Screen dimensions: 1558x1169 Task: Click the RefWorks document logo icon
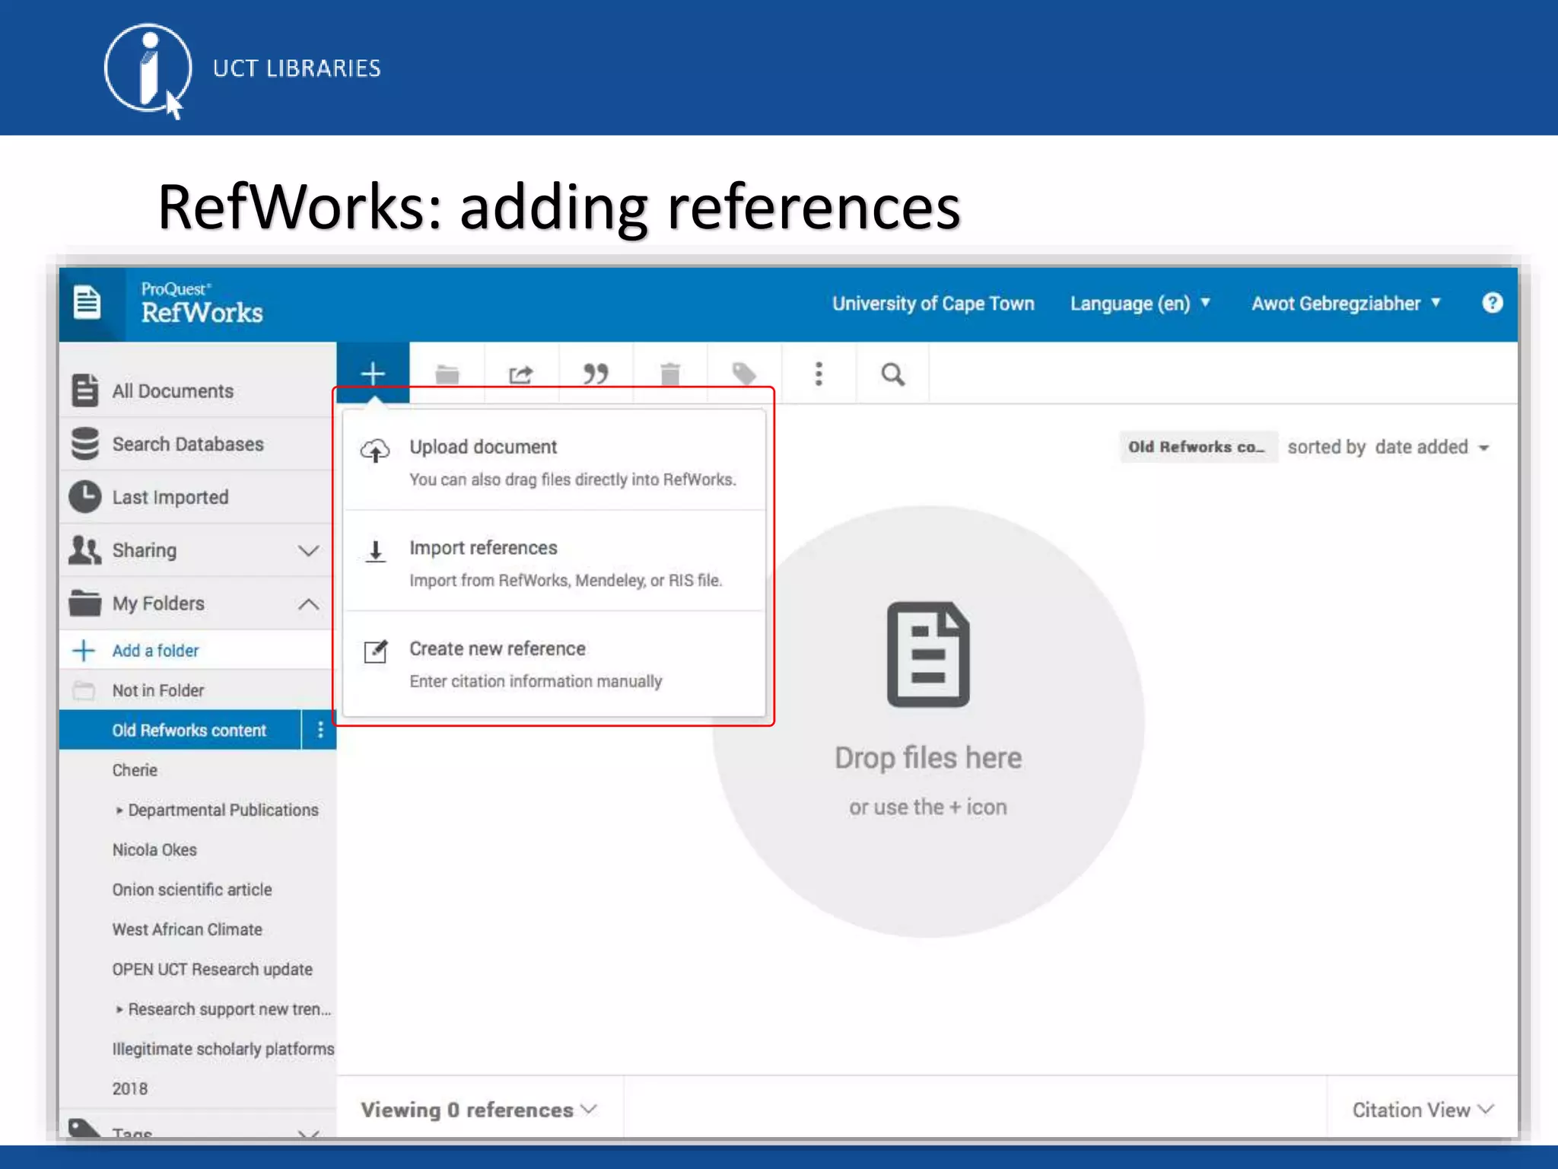click(x=87, y=303)
